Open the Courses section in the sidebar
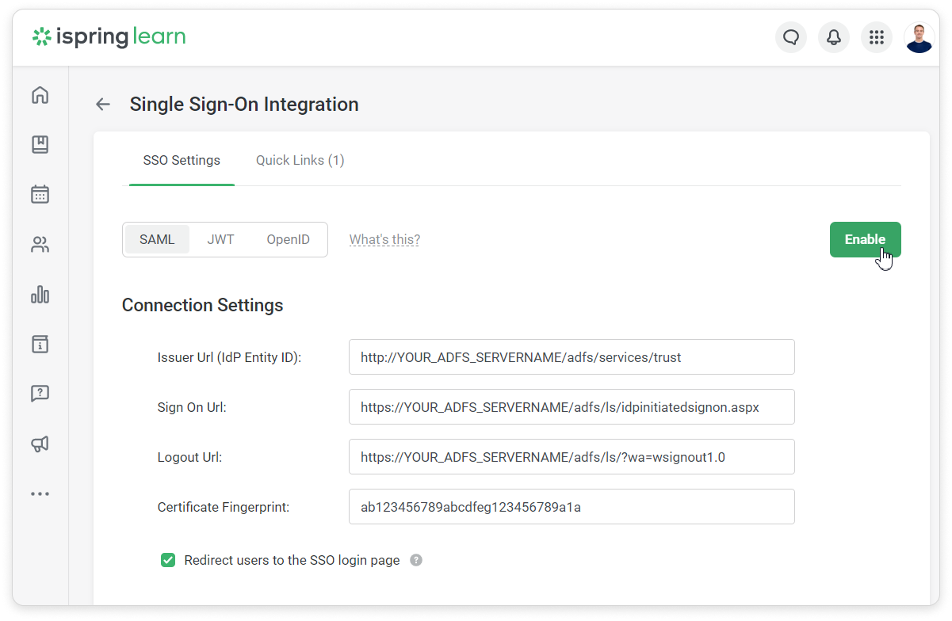This screenshot has width=952, height=621. click(x=40, y=144)
